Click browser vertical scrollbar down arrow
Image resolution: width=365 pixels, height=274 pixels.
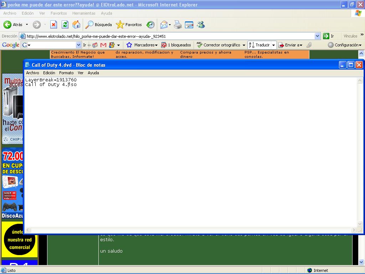tap(361, 262)
